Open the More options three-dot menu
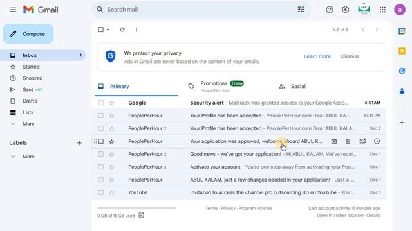Screen dimensions: 412x231 click(136, 30)
